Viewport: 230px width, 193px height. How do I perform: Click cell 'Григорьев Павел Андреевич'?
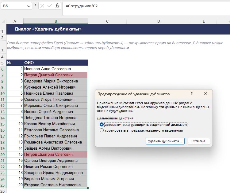click(56, 136)
